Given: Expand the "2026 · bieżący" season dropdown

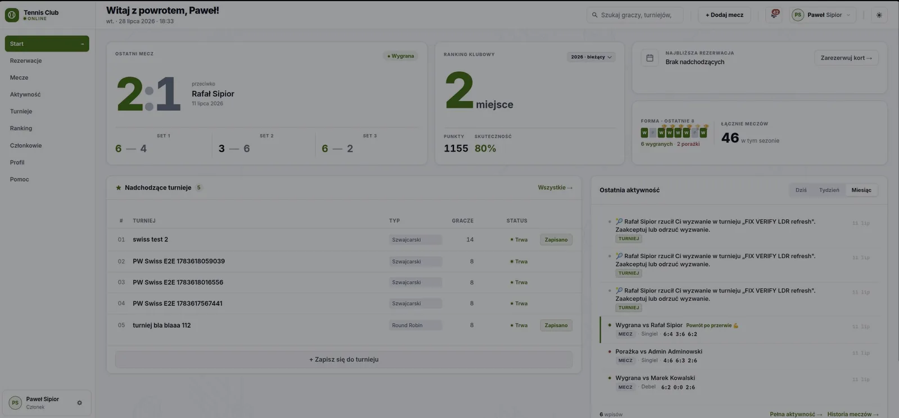Looking at the screenshot, I should pos(592,57).
